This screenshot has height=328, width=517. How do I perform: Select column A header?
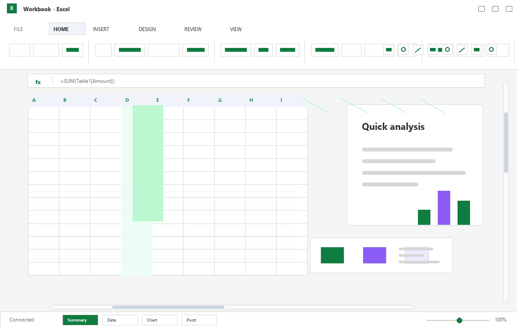click(34, 100)
